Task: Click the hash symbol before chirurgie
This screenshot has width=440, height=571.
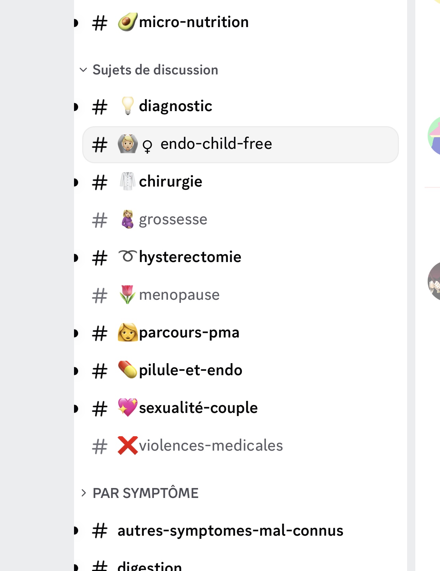Action: 100,182
